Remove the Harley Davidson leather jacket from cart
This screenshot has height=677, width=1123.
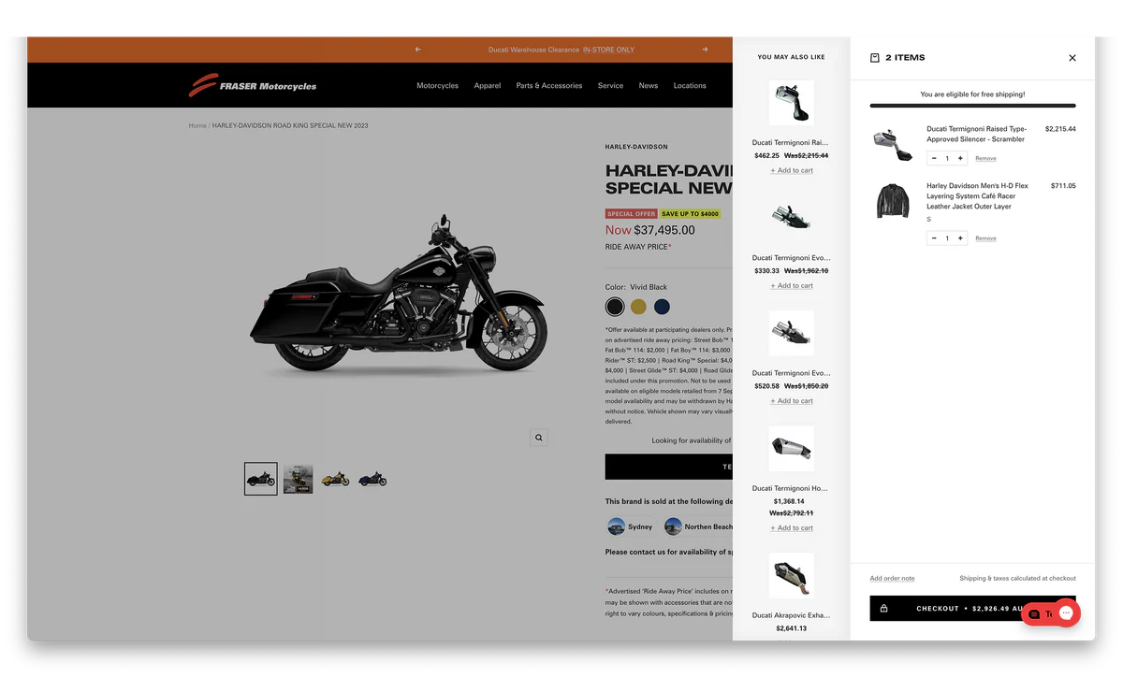click(985, 238)
